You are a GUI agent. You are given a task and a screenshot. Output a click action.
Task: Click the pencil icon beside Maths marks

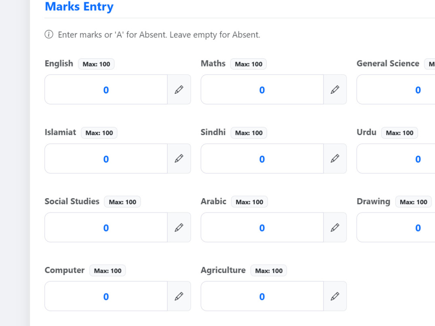point(335,90)
